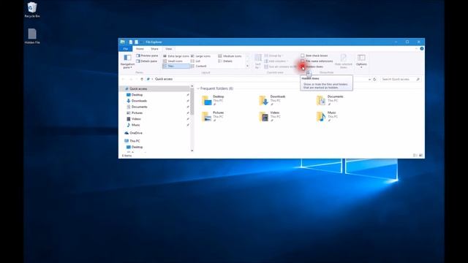This screenshot has width=468, height=263.
Task: Open the File Explorer title bar icon
Action: (123, 42)
